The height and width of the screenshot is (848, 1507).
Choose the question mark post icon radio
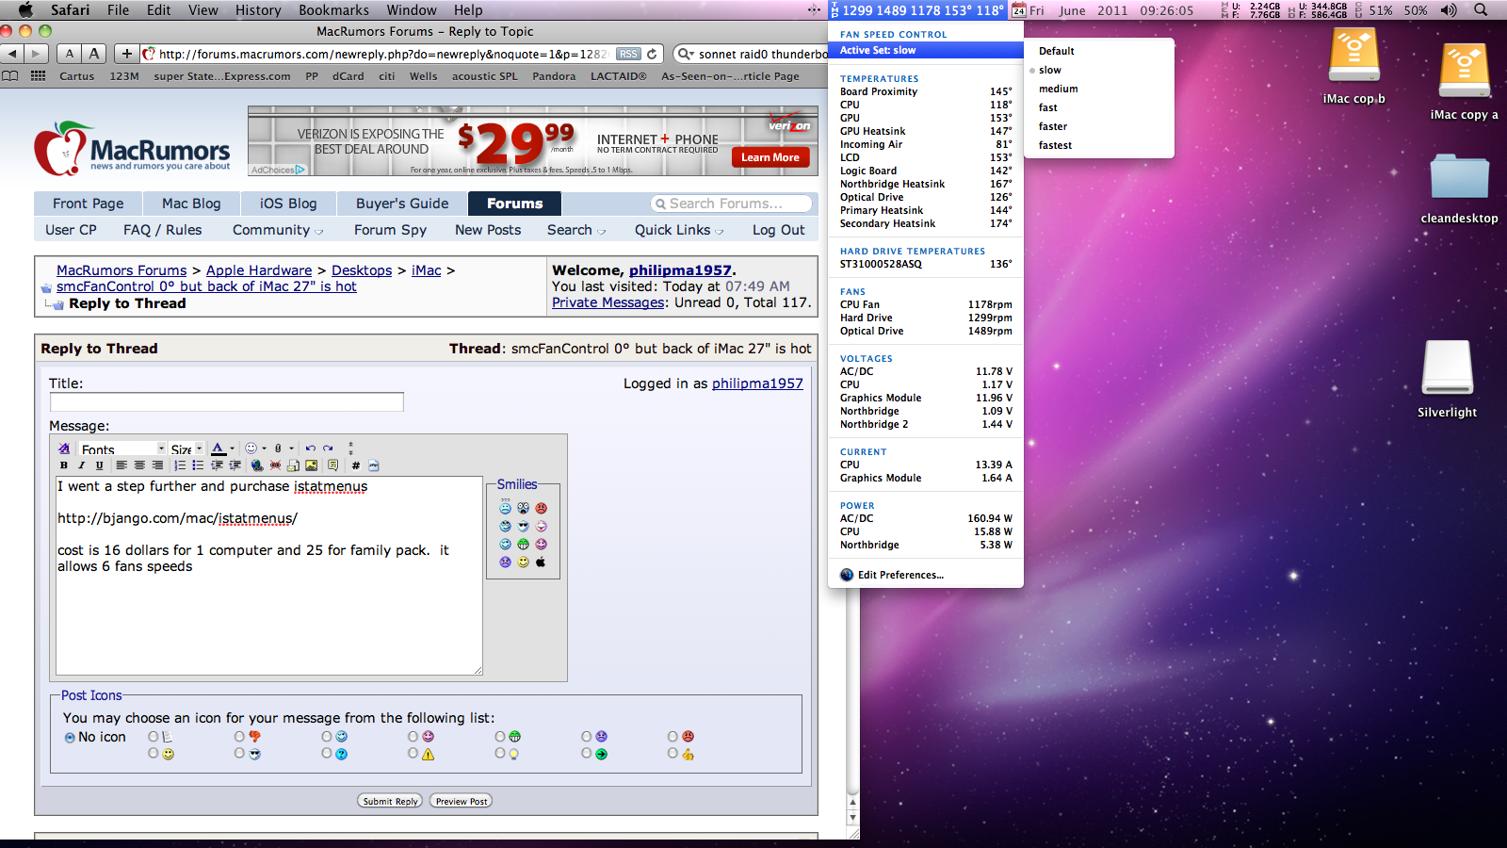click(326, 753)
